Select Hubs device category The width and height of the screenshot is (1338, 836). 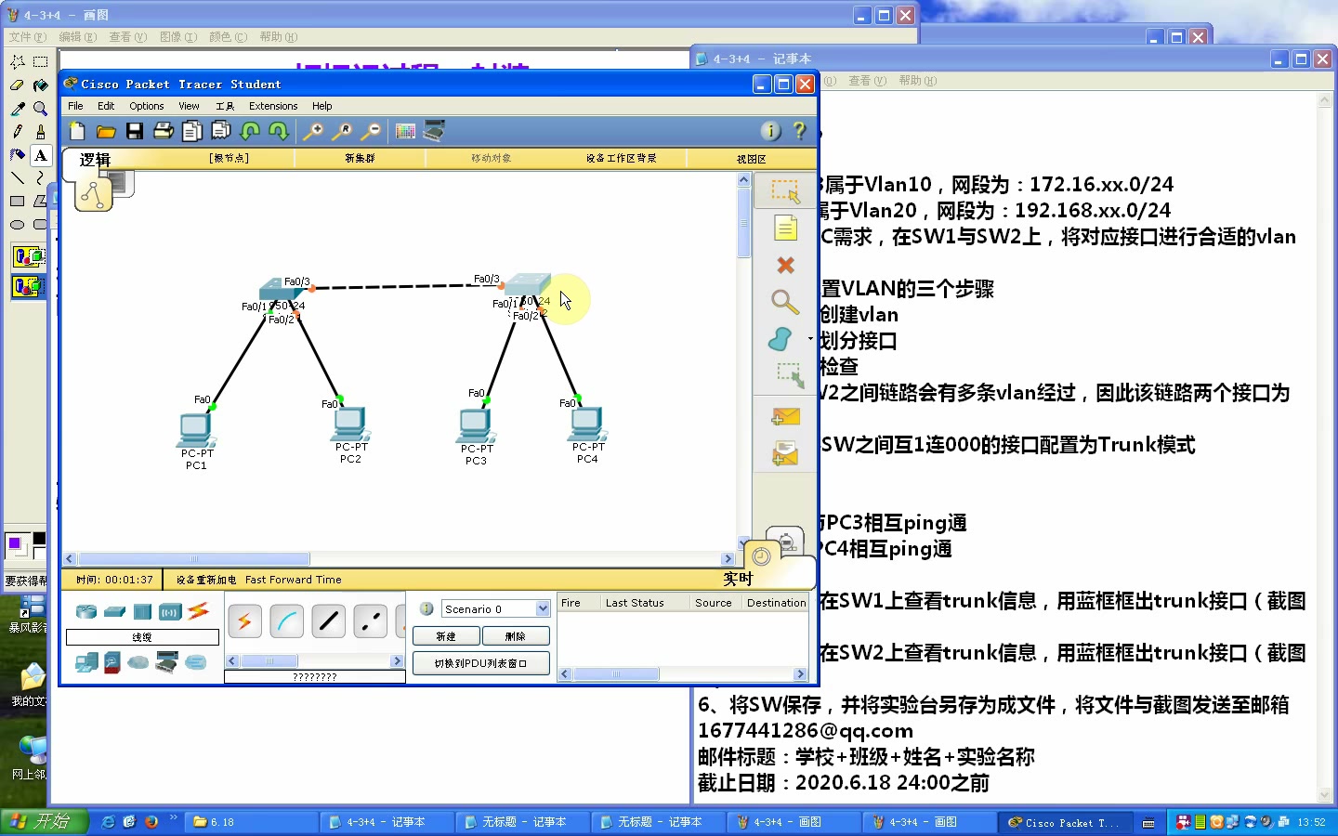tap(142, 611)
